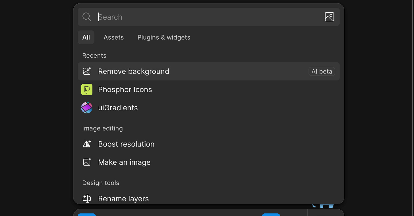
Task: Click the Remove background icon
Action: click(x=87, y=71)
